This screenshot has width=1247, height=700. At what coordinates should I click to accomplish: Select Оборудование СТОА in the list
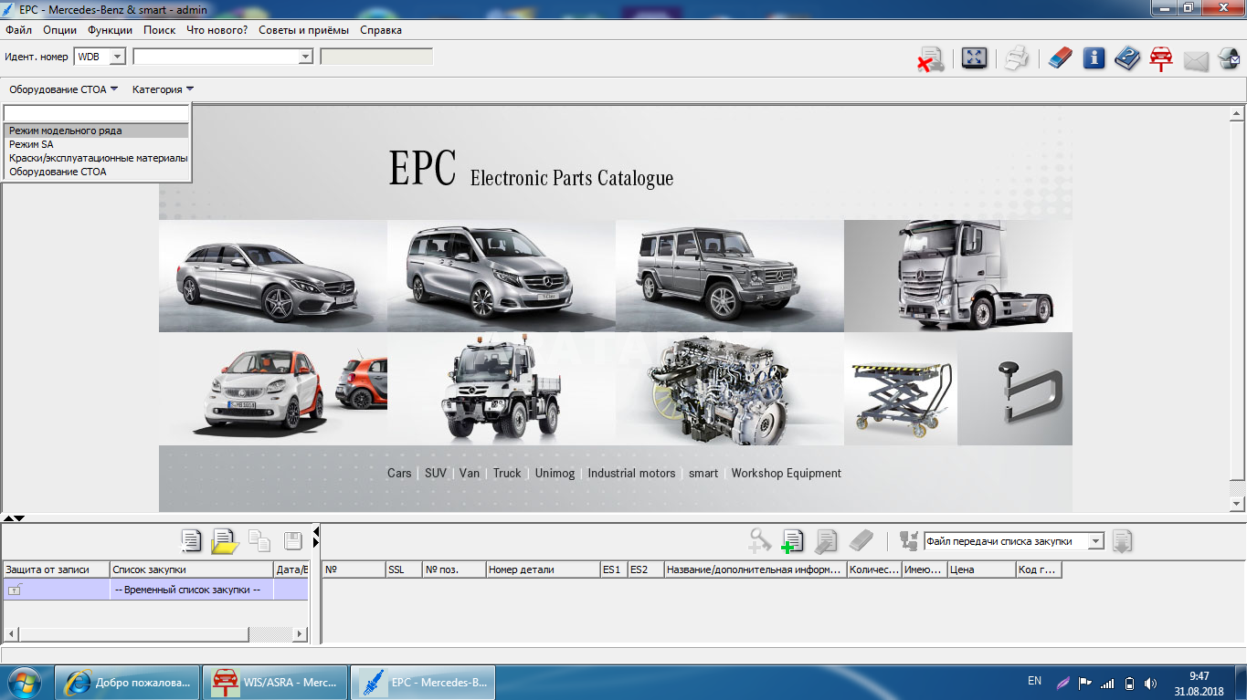point(96,172)
